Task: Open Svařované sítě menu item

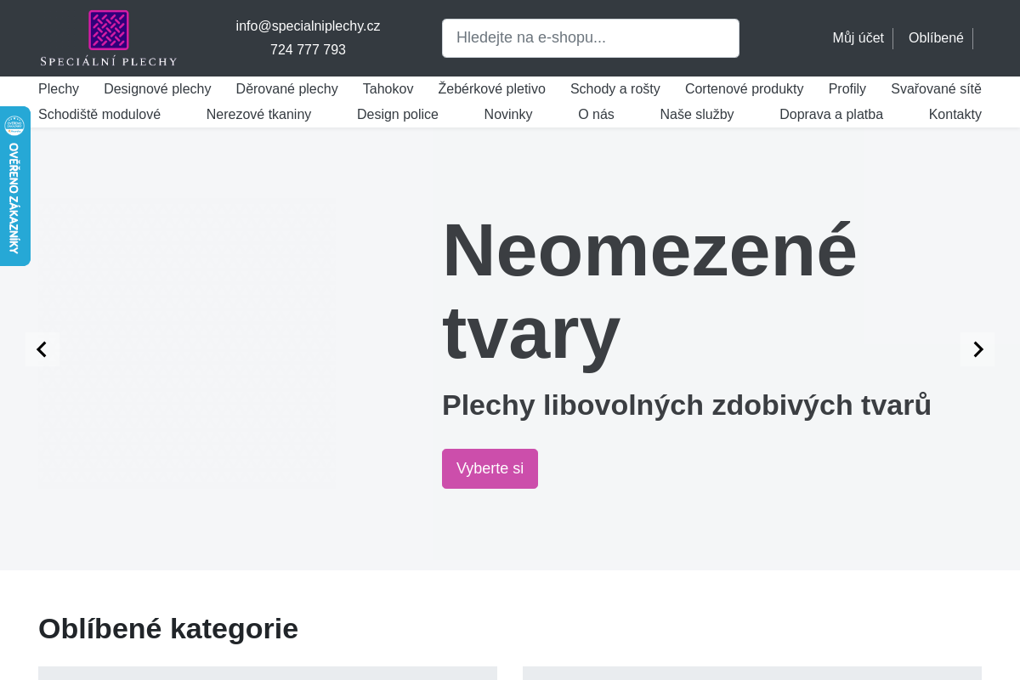Action: tap(936, 89)
